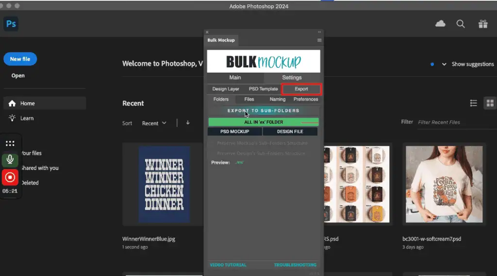This screenshot has width=497, height=276.
Task: Switch to the Settings tab in Bulk Mockup
Action: pyautogui.click(x=292, y=77)
